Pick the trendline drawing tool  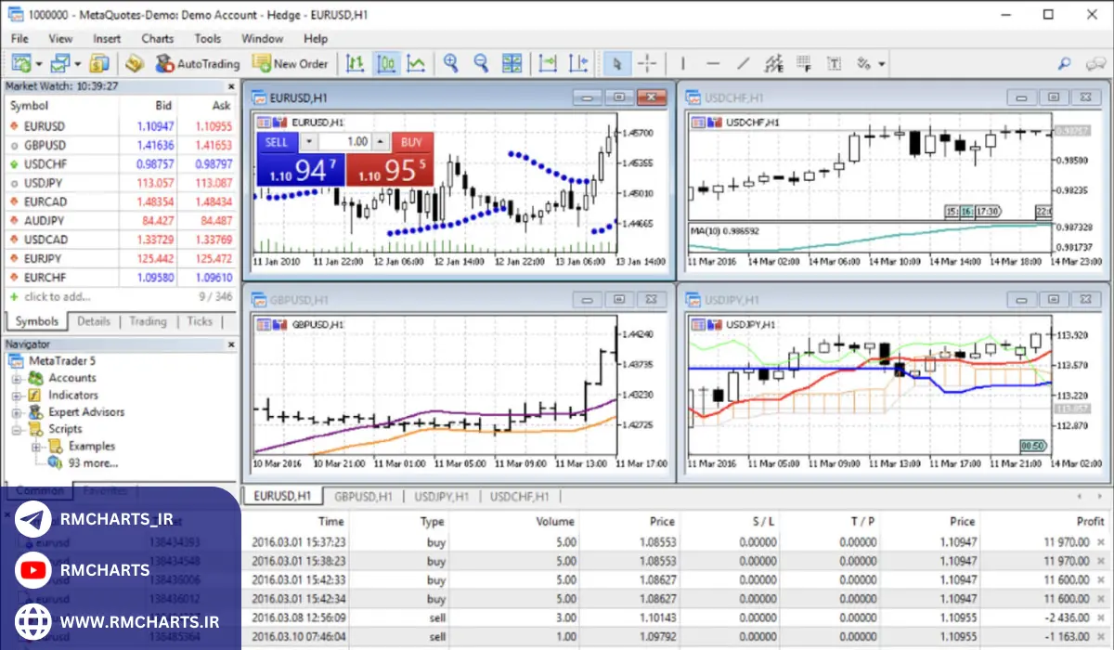pos(743,64)
